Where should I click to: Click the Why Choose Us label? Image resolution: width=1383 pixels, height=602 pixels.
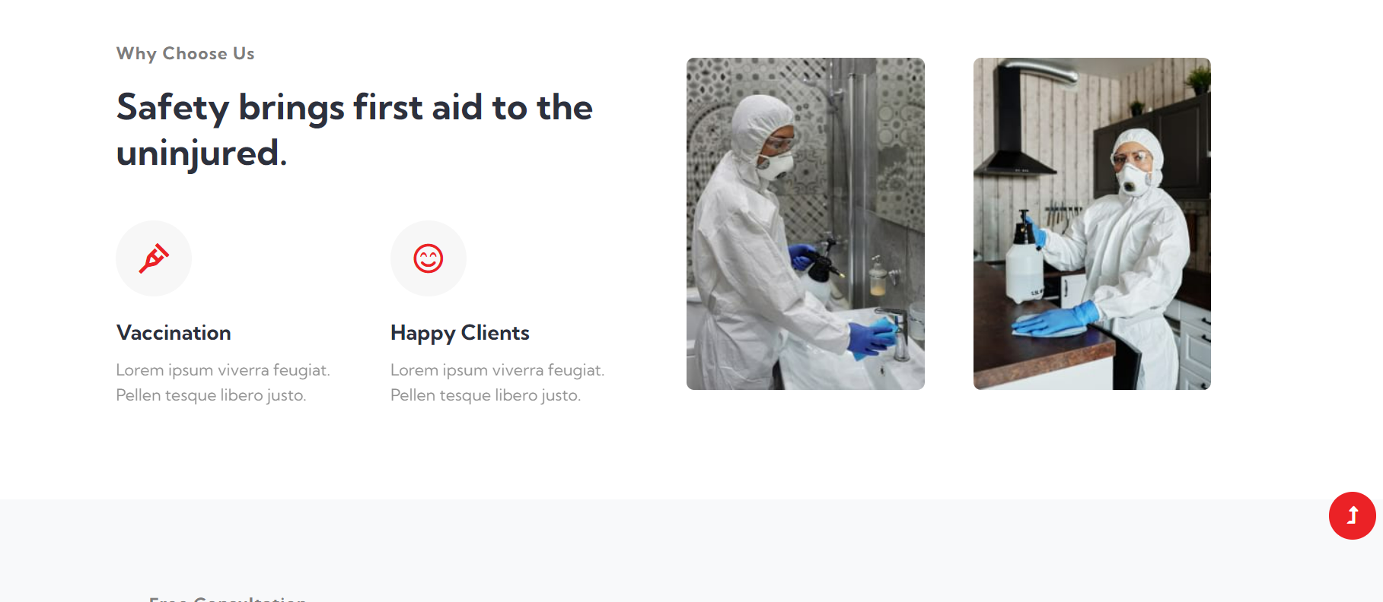[x=185, y=53]
